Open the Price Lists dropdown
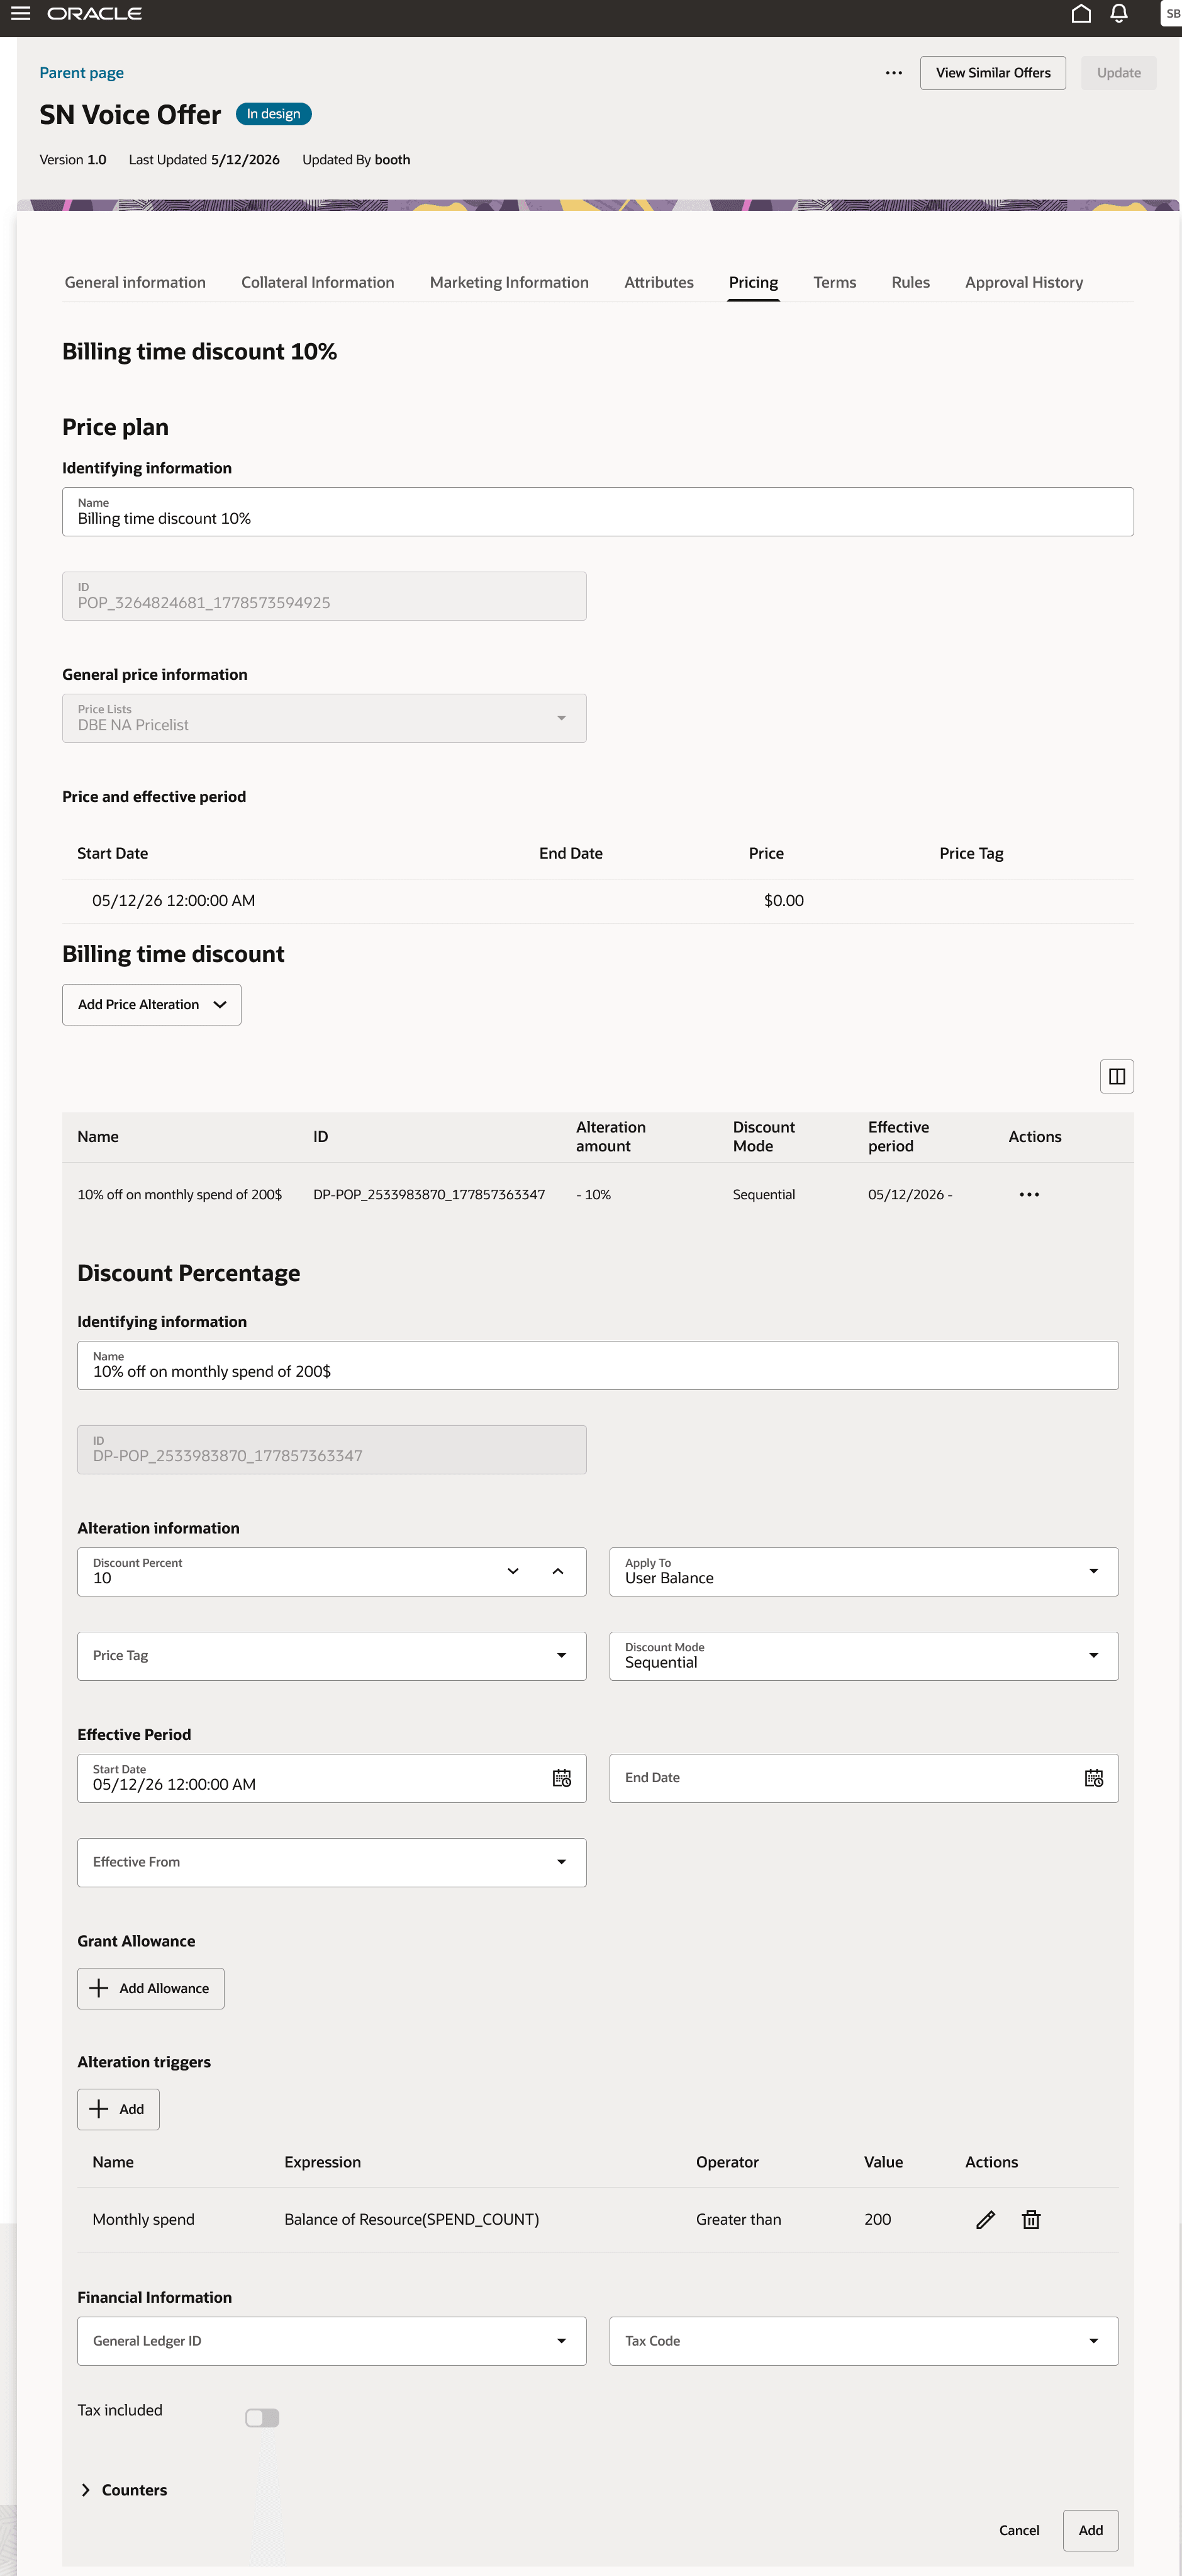 point(324,718)
